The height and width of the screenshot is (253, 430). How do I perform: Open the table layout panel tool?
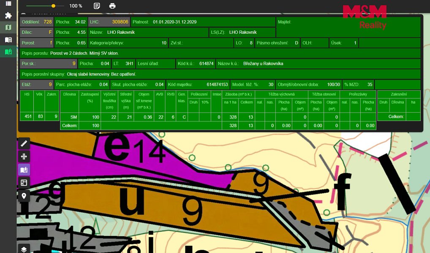(x=24, y=183)
